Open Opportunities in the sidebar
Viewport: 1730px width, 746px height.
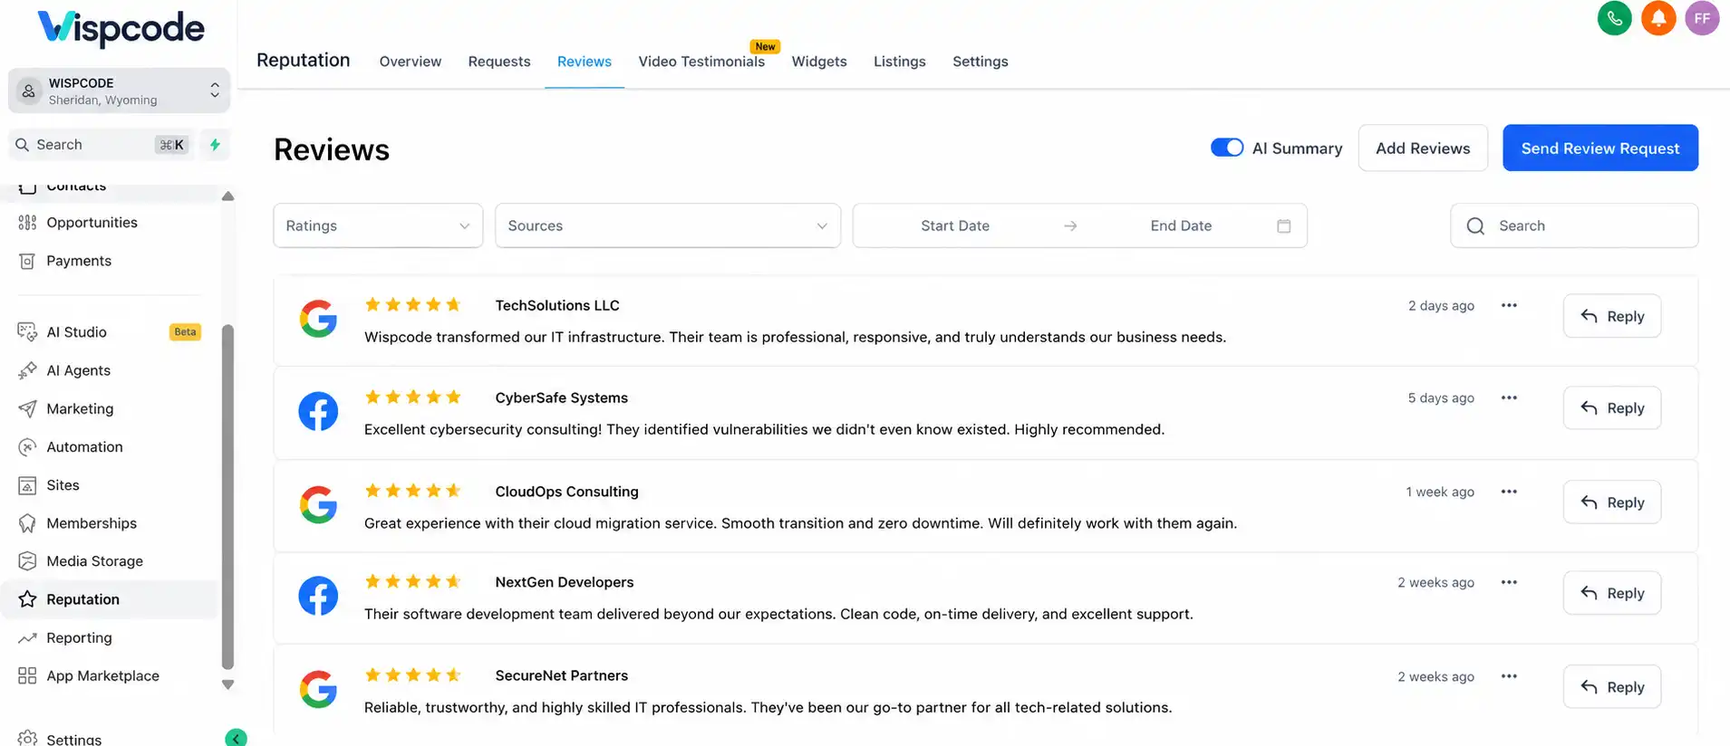click(x=92, y=223)
